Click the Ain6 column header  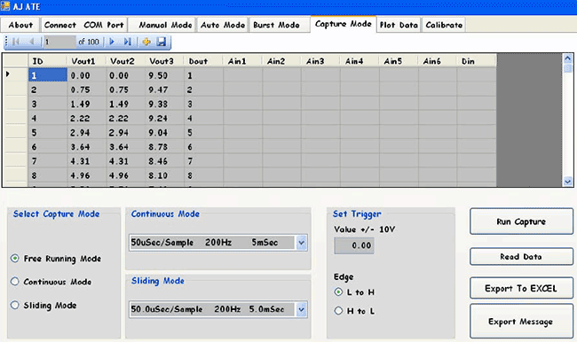438,61
